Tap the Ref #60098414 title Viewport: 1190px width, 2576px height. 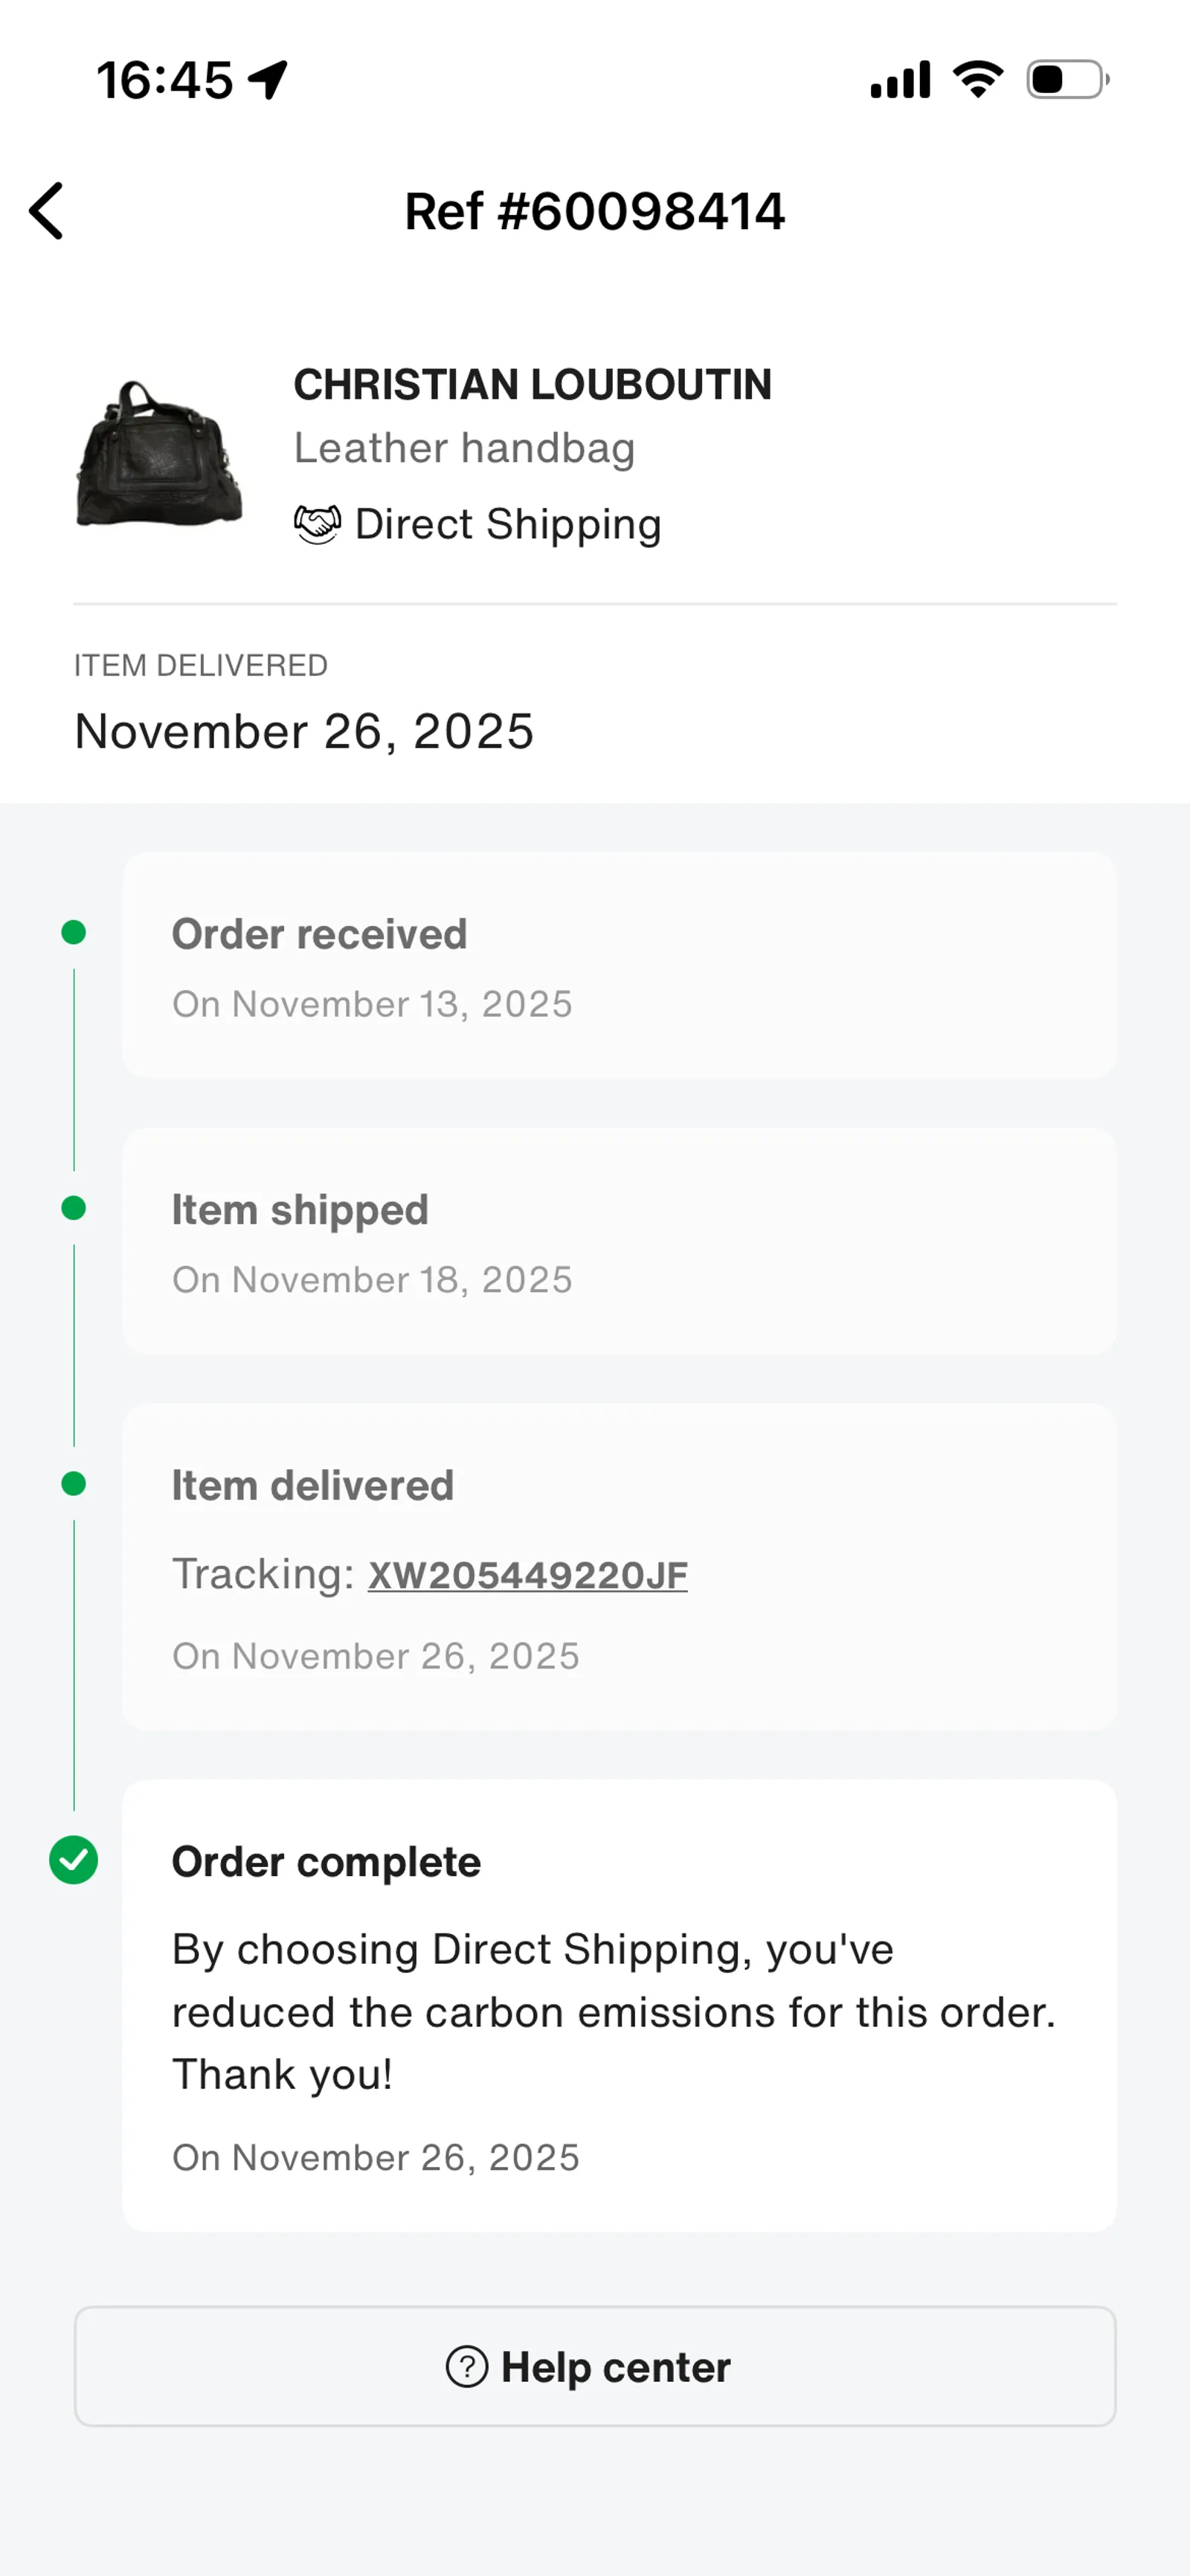(595, 211)
